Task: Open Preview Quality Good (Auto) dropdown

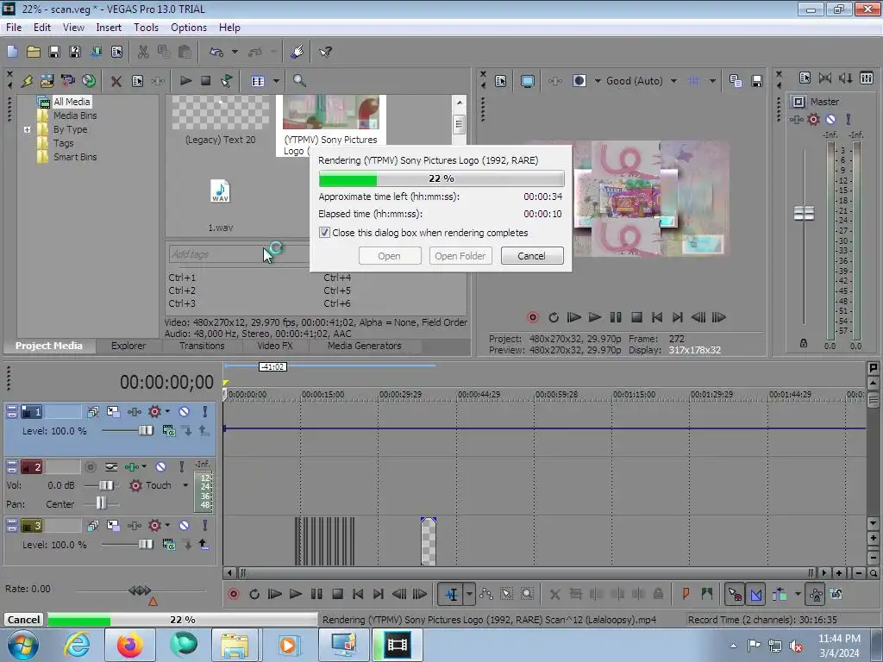Action: pyautogui.click(x=673, y=81)
